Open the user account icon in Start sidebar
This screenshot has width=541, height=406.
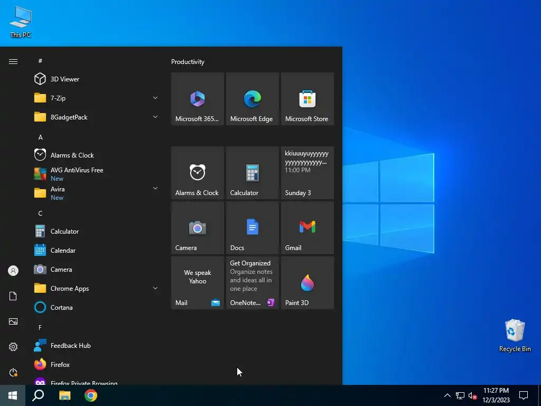coord(13,271)
